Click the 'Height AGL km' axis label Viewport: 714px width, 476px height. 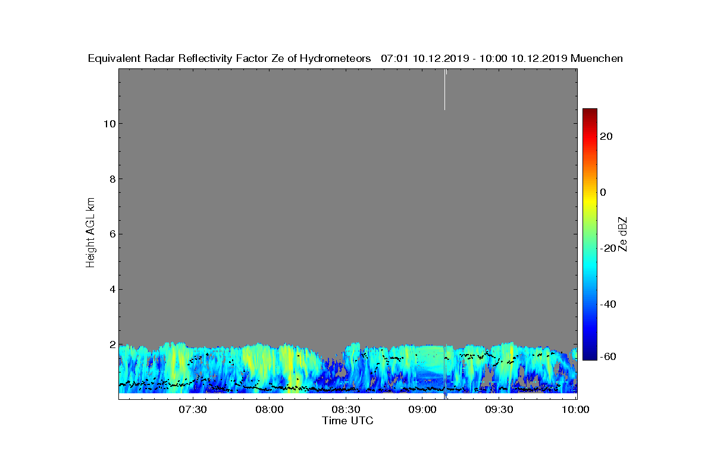click(x=90, y=234)
